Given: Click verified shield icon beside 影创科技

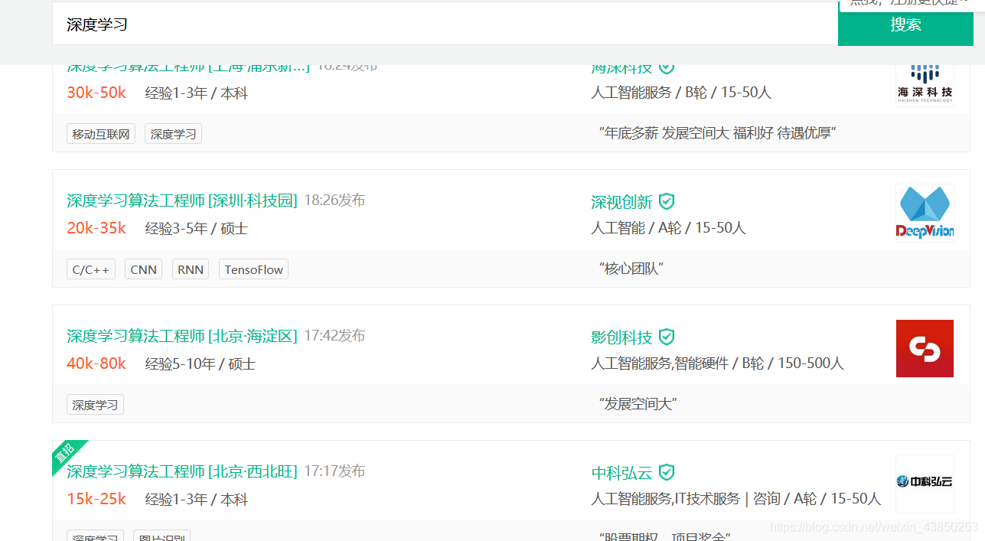Looking at the screenshot, I should tap(667, 337).
